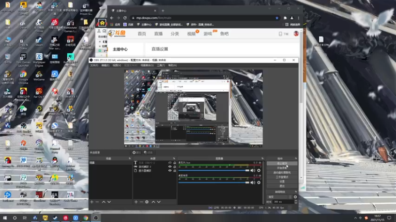
Task: Click 开始录制 to start recording
Action: coord(282,168)
